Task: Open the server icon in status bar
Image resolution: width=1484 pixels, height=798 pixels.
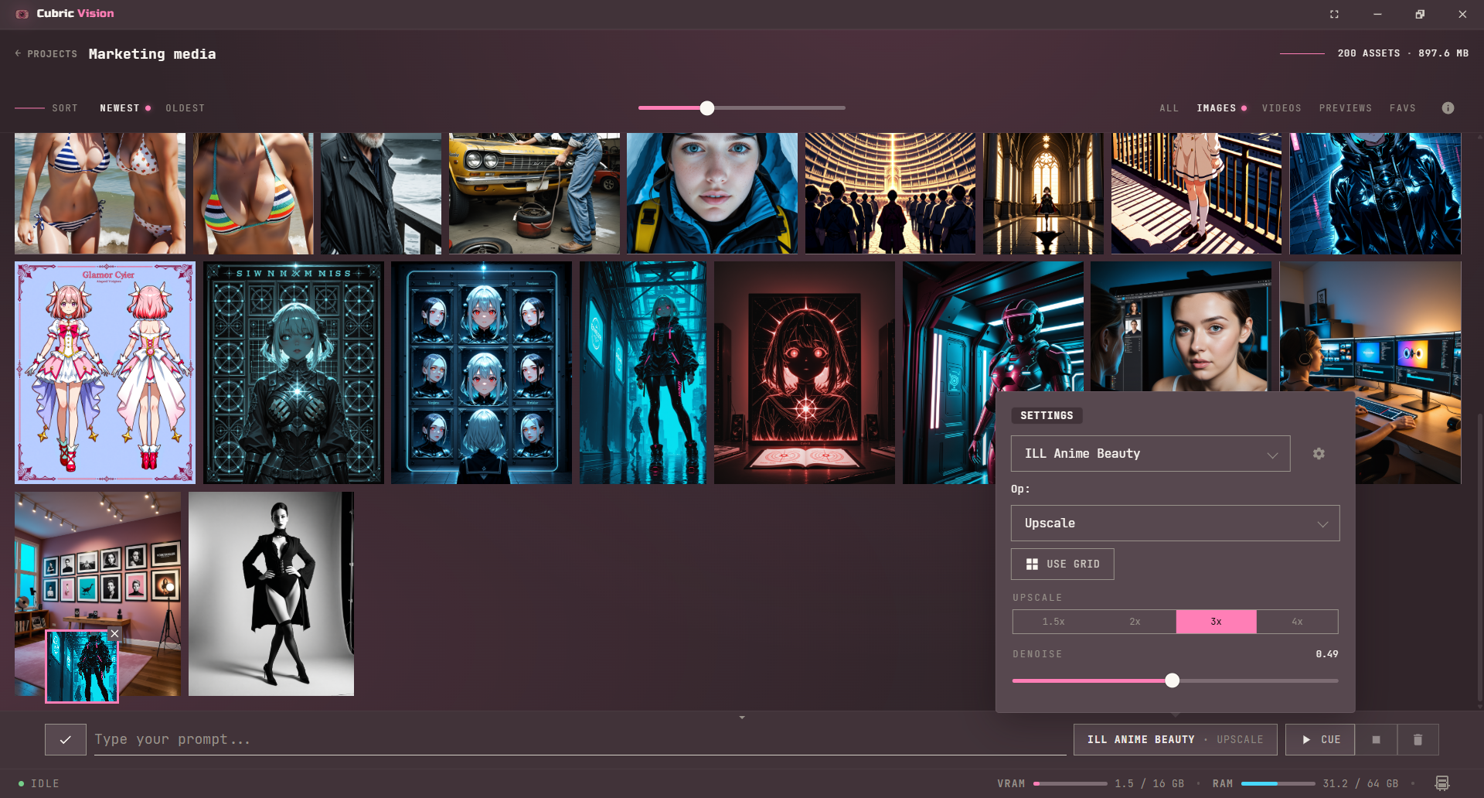Action: click(1442, 783)
